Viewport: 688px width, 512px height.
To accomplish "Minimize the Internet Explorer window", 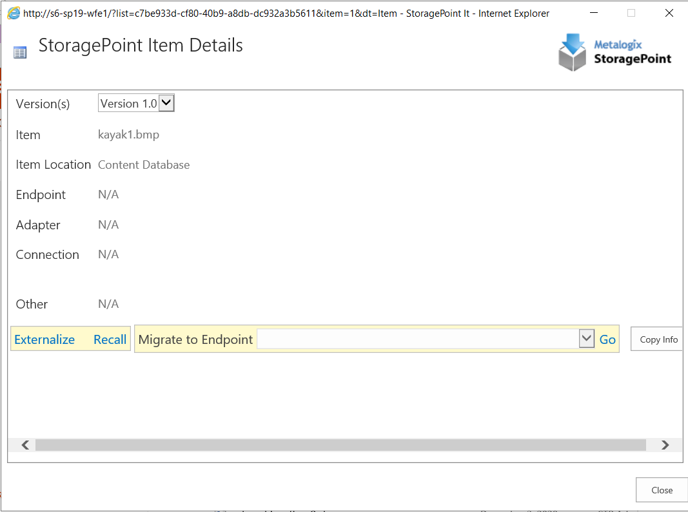I will [x=594, y=13].
